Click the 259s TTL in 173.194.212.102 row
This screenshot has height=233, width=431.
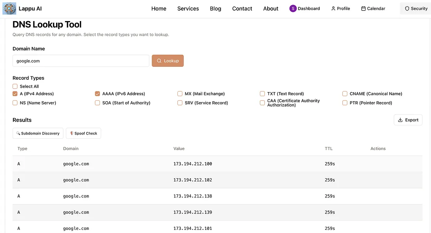pos(330,180)
